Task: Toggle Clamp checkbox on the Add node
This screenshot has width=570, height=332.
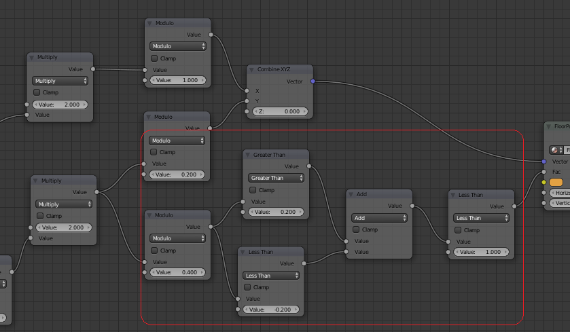Action: (x=356, y=229)
